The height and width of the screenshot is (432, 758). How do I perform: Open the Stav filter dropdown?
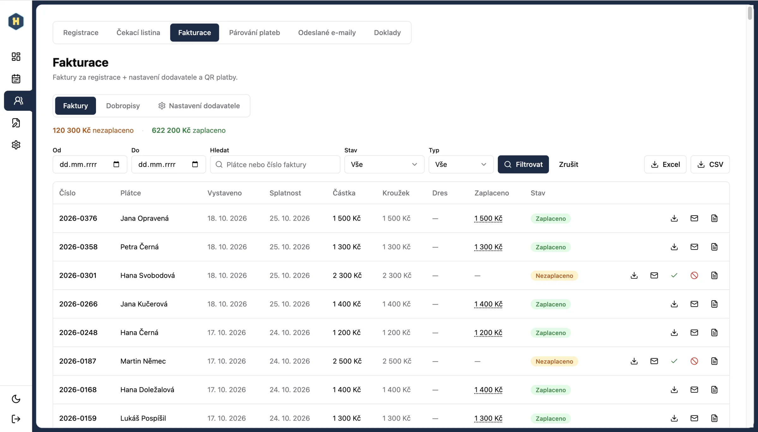pyautogui.click(x=384, y=164)
